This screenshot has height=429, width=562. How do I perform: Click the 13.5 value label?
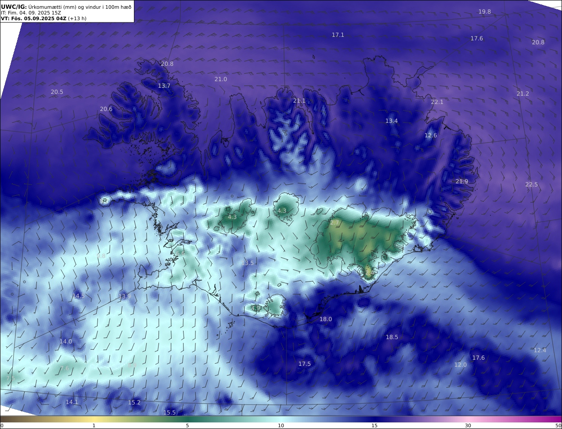click(248, 263)
